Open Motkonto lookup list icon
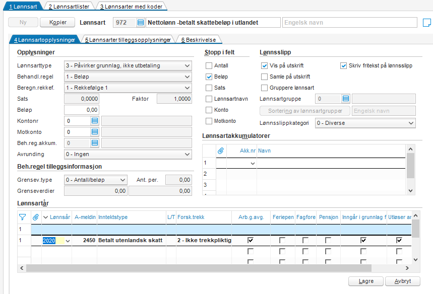 (95, 132)
